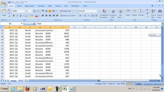164x92 pixels.
Task: Switch to the Pivot sheet tab
Action: (x=21, y=81)
